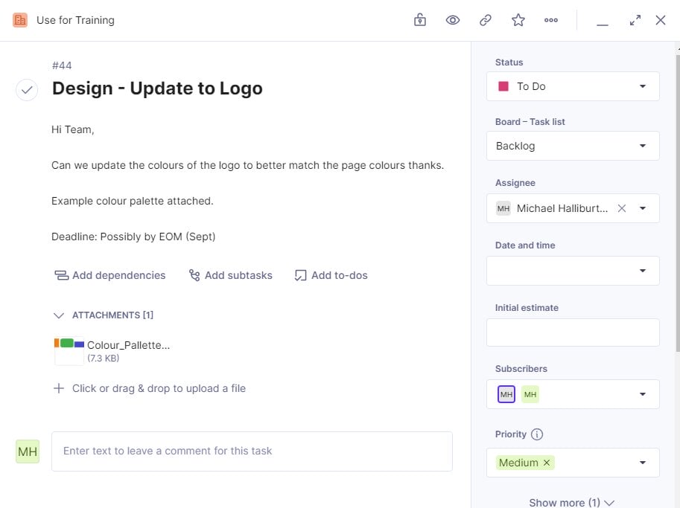Image resolution: width=680 pixels, height=508 pixels.
Task: Click the green MH avatar beside comment box
Action: tap(28, 451)
